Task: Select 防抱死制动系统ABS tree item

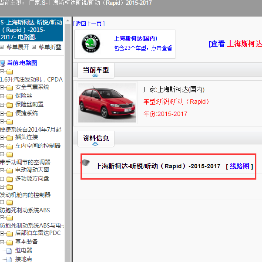Action: click(x=25, y=210)
